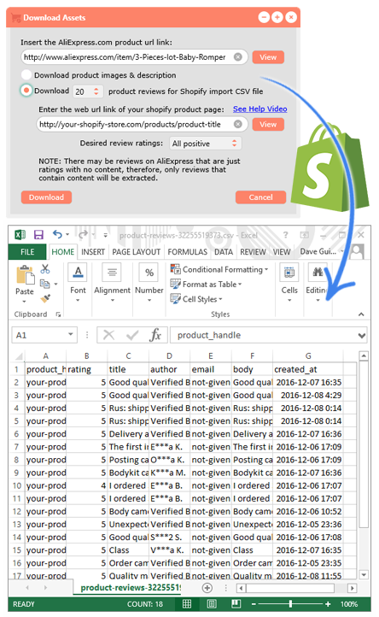The width and height of the screenshot is (379, 617).
Task: Open Desired review ratings dropdown
Action: tap(205, 144)
